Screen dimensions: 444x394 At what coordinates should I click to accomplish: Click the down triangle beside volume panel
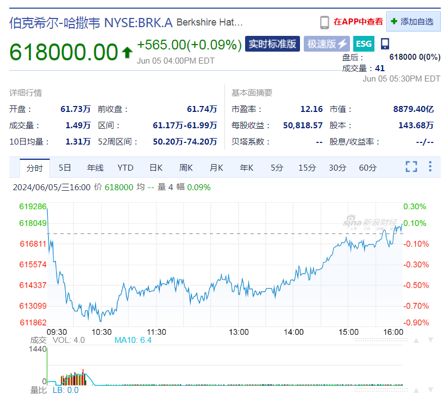(431, 341)
